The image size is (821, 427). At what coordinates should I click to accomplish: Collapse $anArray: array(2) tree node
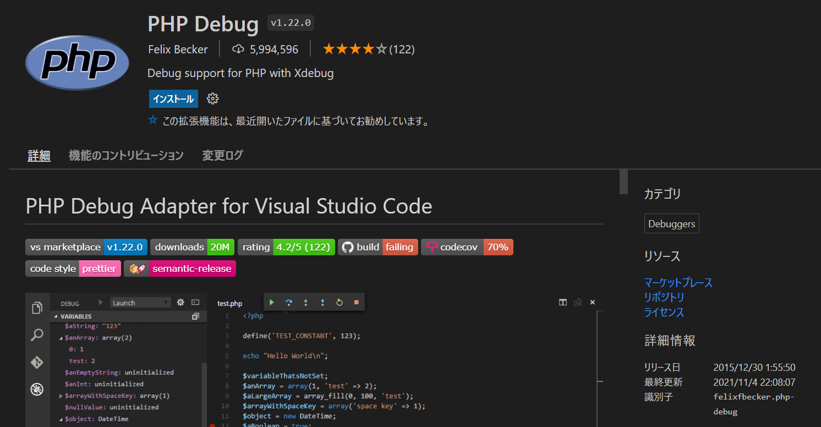coord(61,338)
